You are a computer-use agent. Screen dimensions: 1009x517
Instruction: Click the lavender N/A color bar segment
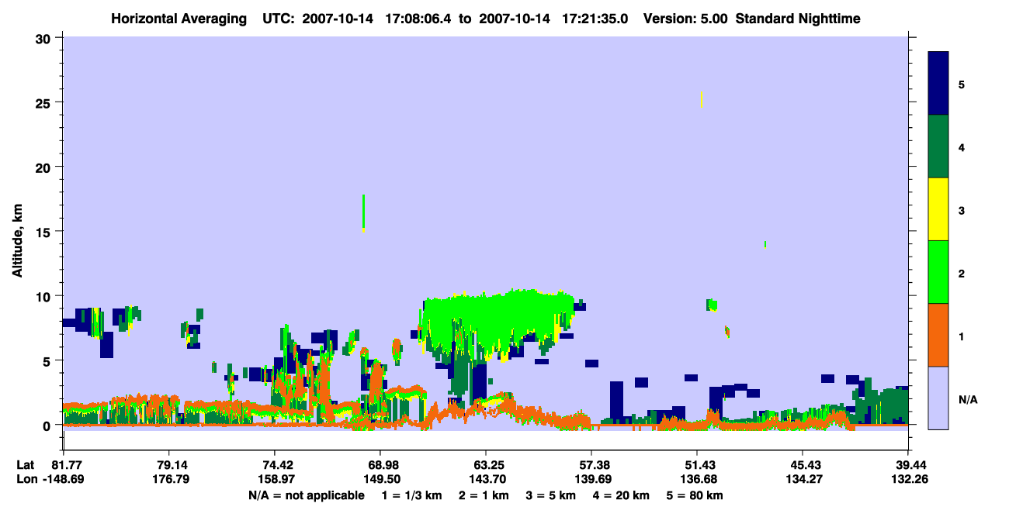coord(939,397)
